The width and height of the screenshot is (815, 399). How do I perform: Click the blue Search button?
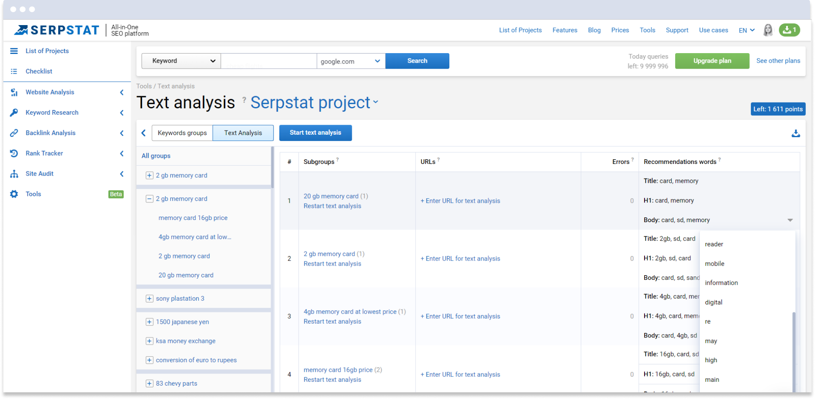click(x=417, y=61)
